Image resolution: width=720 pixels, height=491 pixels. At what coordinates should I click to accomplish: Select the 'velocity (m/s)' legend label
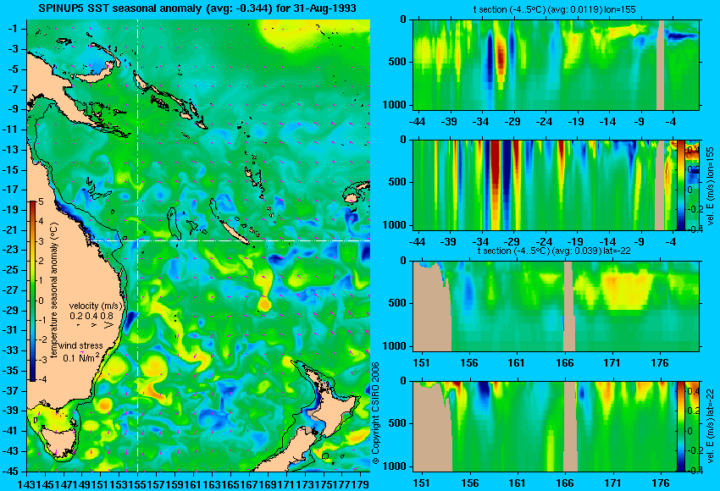point(96,306)
